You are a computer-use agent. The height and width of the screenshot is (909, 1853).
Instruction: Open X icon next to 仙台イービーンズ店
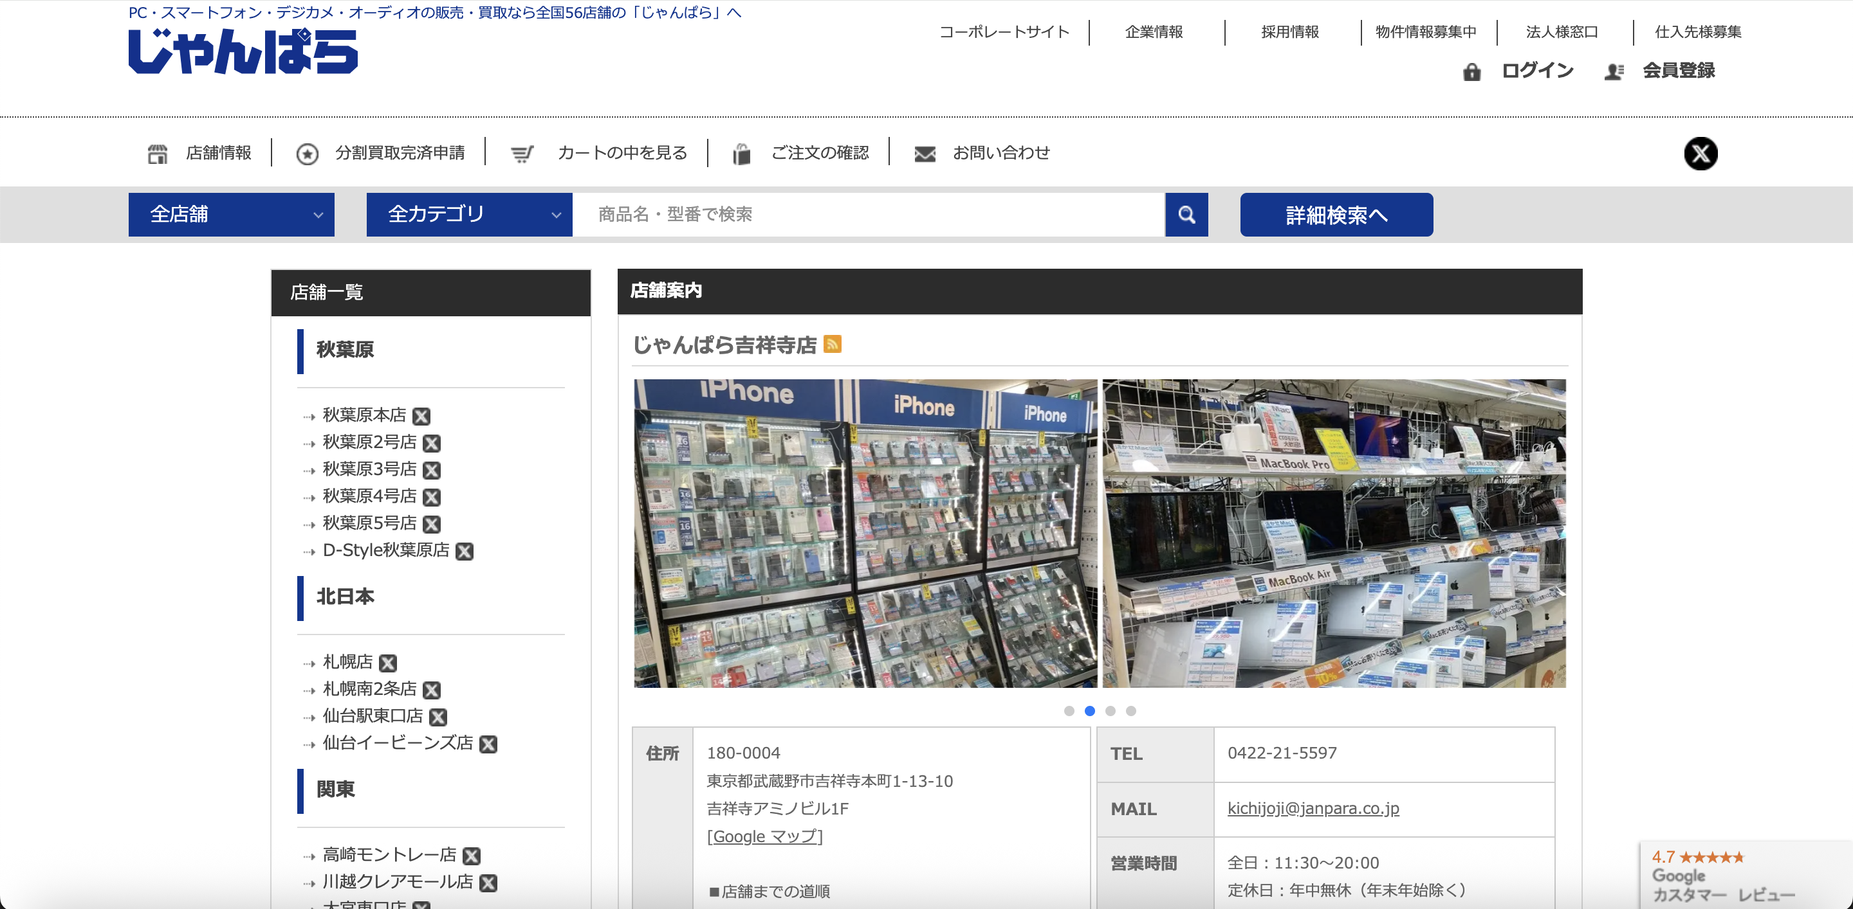[488, 744]
